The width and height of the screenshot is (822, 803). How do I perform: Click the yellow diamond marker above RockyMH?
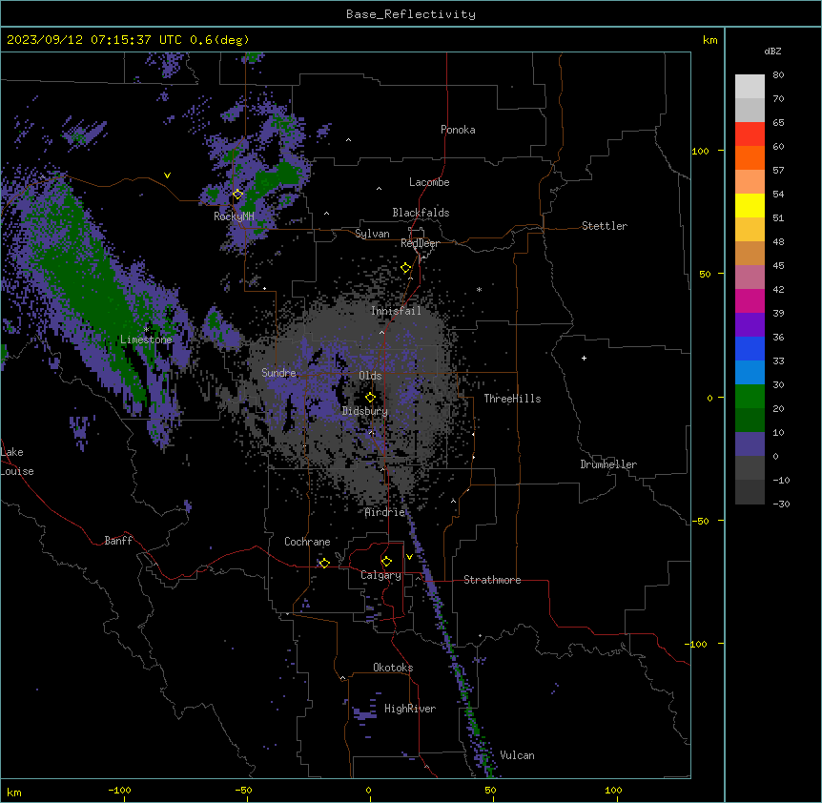[237, 195]
